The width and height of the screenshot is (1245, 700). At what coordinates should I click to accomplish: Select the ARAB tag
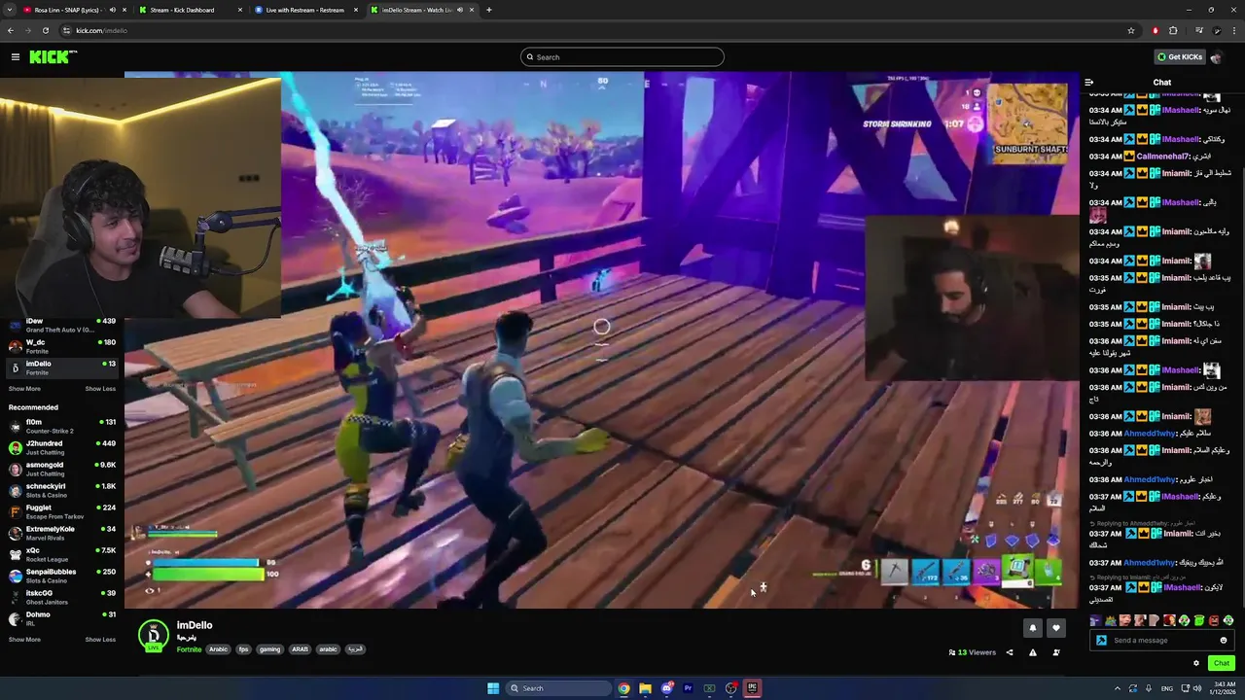300,649
